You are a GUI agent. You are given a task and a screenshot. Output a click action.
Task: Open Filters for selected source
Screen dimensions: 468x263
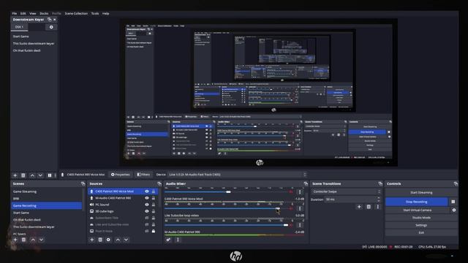143,175
